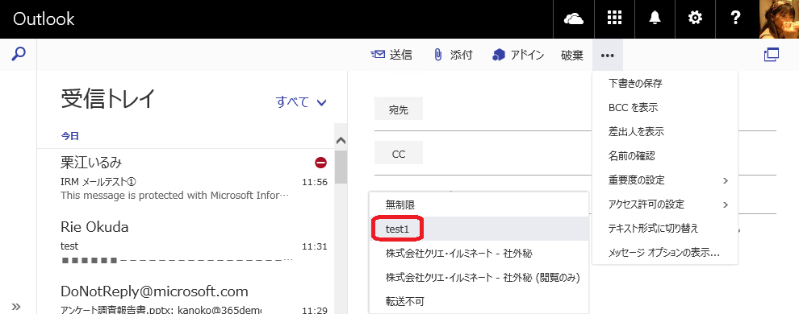Click the search magnifier icon

pyautogui.click(x=19, y=54)
